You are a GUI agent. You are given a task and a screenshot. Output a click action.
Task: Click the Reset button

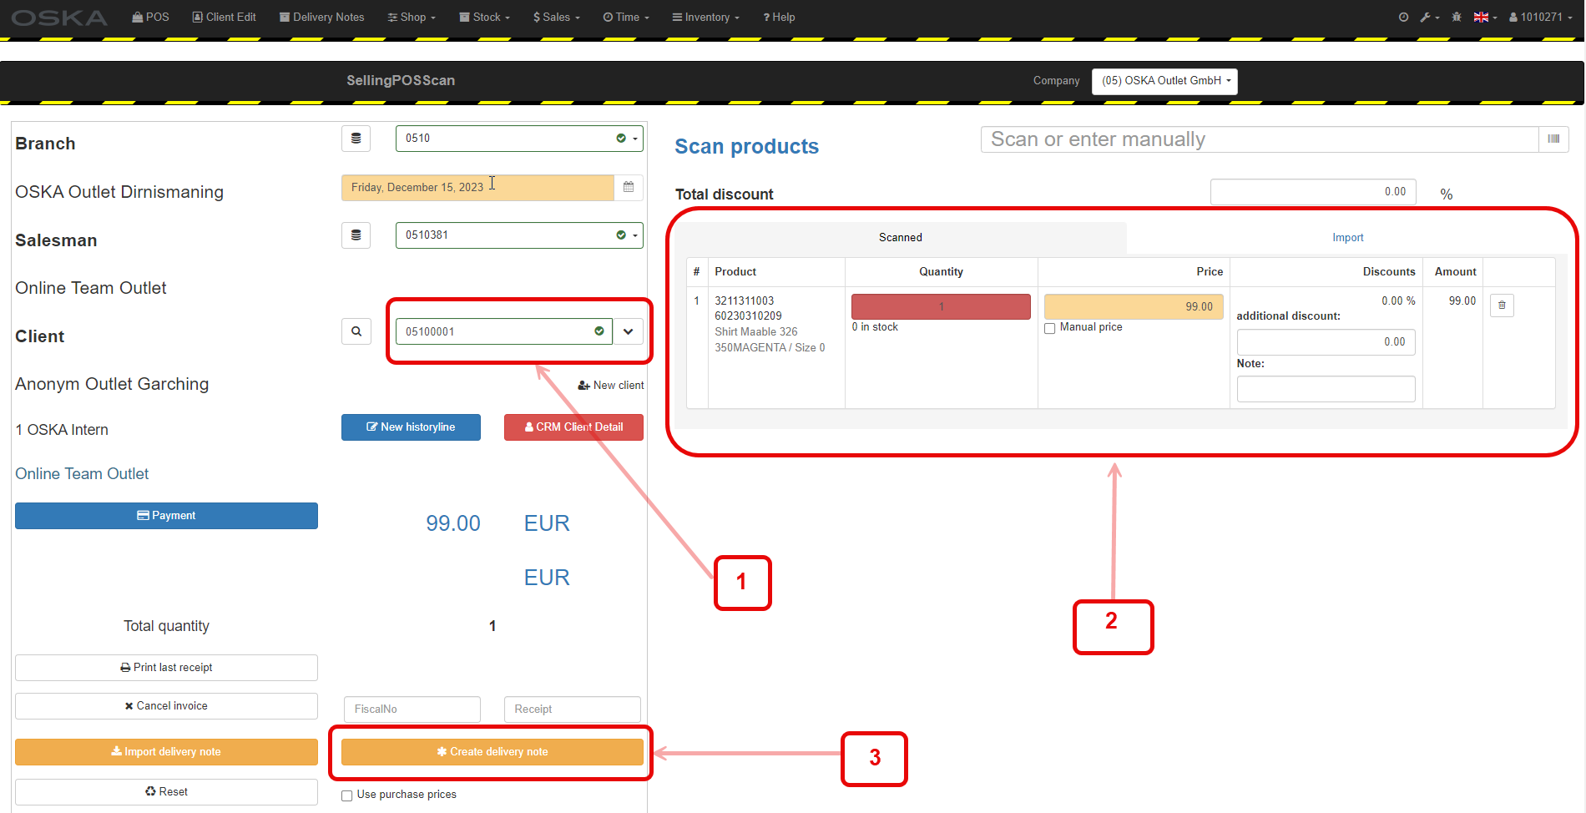[x=166, y=792]
